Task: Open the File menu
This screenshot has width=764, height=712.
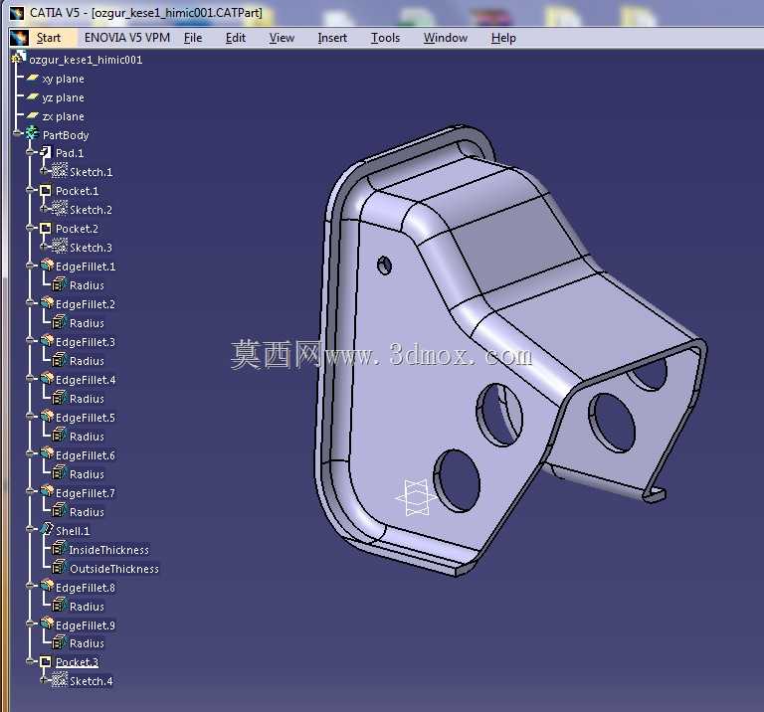Action: (193, 38)
